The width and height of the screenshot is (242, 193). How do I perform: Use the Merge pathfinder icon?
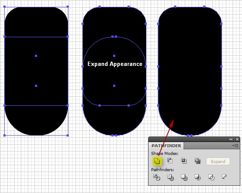(184, 177)
